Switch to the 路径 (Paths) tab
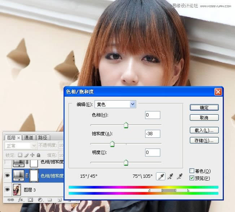The height and width of the screenshot is (212, 235). click(43, 137)
